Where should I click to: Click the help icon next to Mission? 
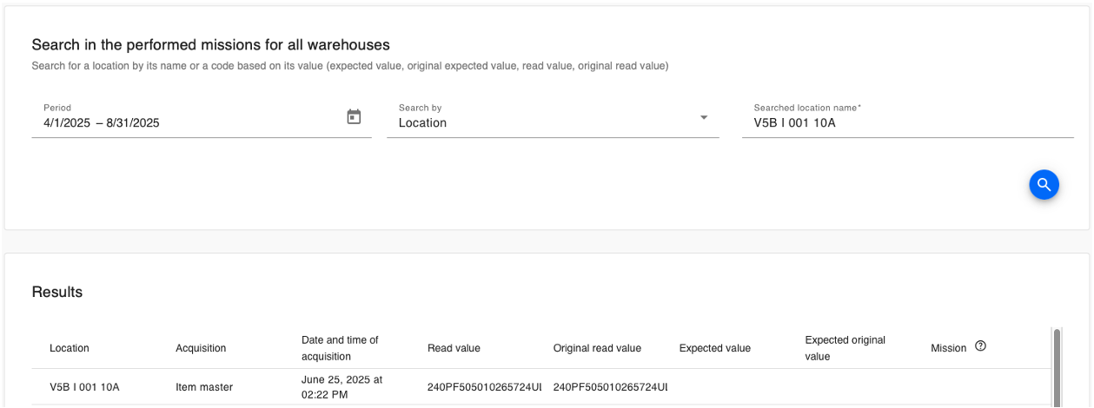[x=980, y=346]
